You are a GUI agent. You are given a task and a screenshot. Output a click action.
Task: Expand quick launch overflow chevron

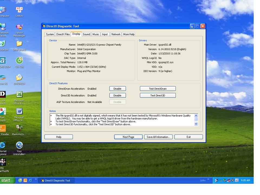point(36,179)
